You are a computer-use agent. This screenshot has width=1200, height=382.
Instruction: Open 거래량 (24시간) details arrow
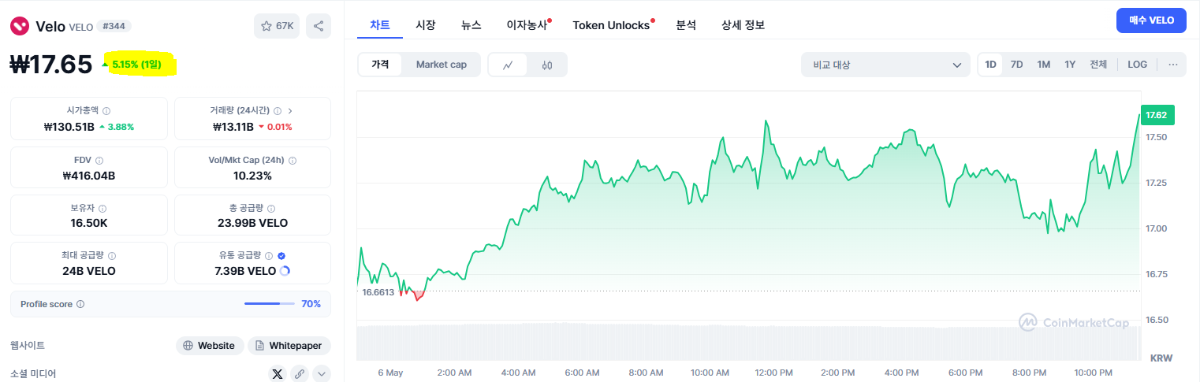290,111
